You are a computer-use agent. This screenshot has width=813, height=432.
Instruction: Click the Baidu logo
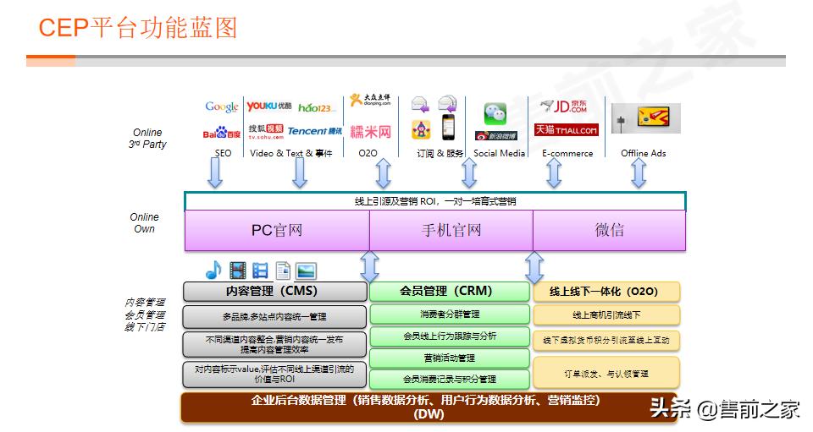click(221, 133)
